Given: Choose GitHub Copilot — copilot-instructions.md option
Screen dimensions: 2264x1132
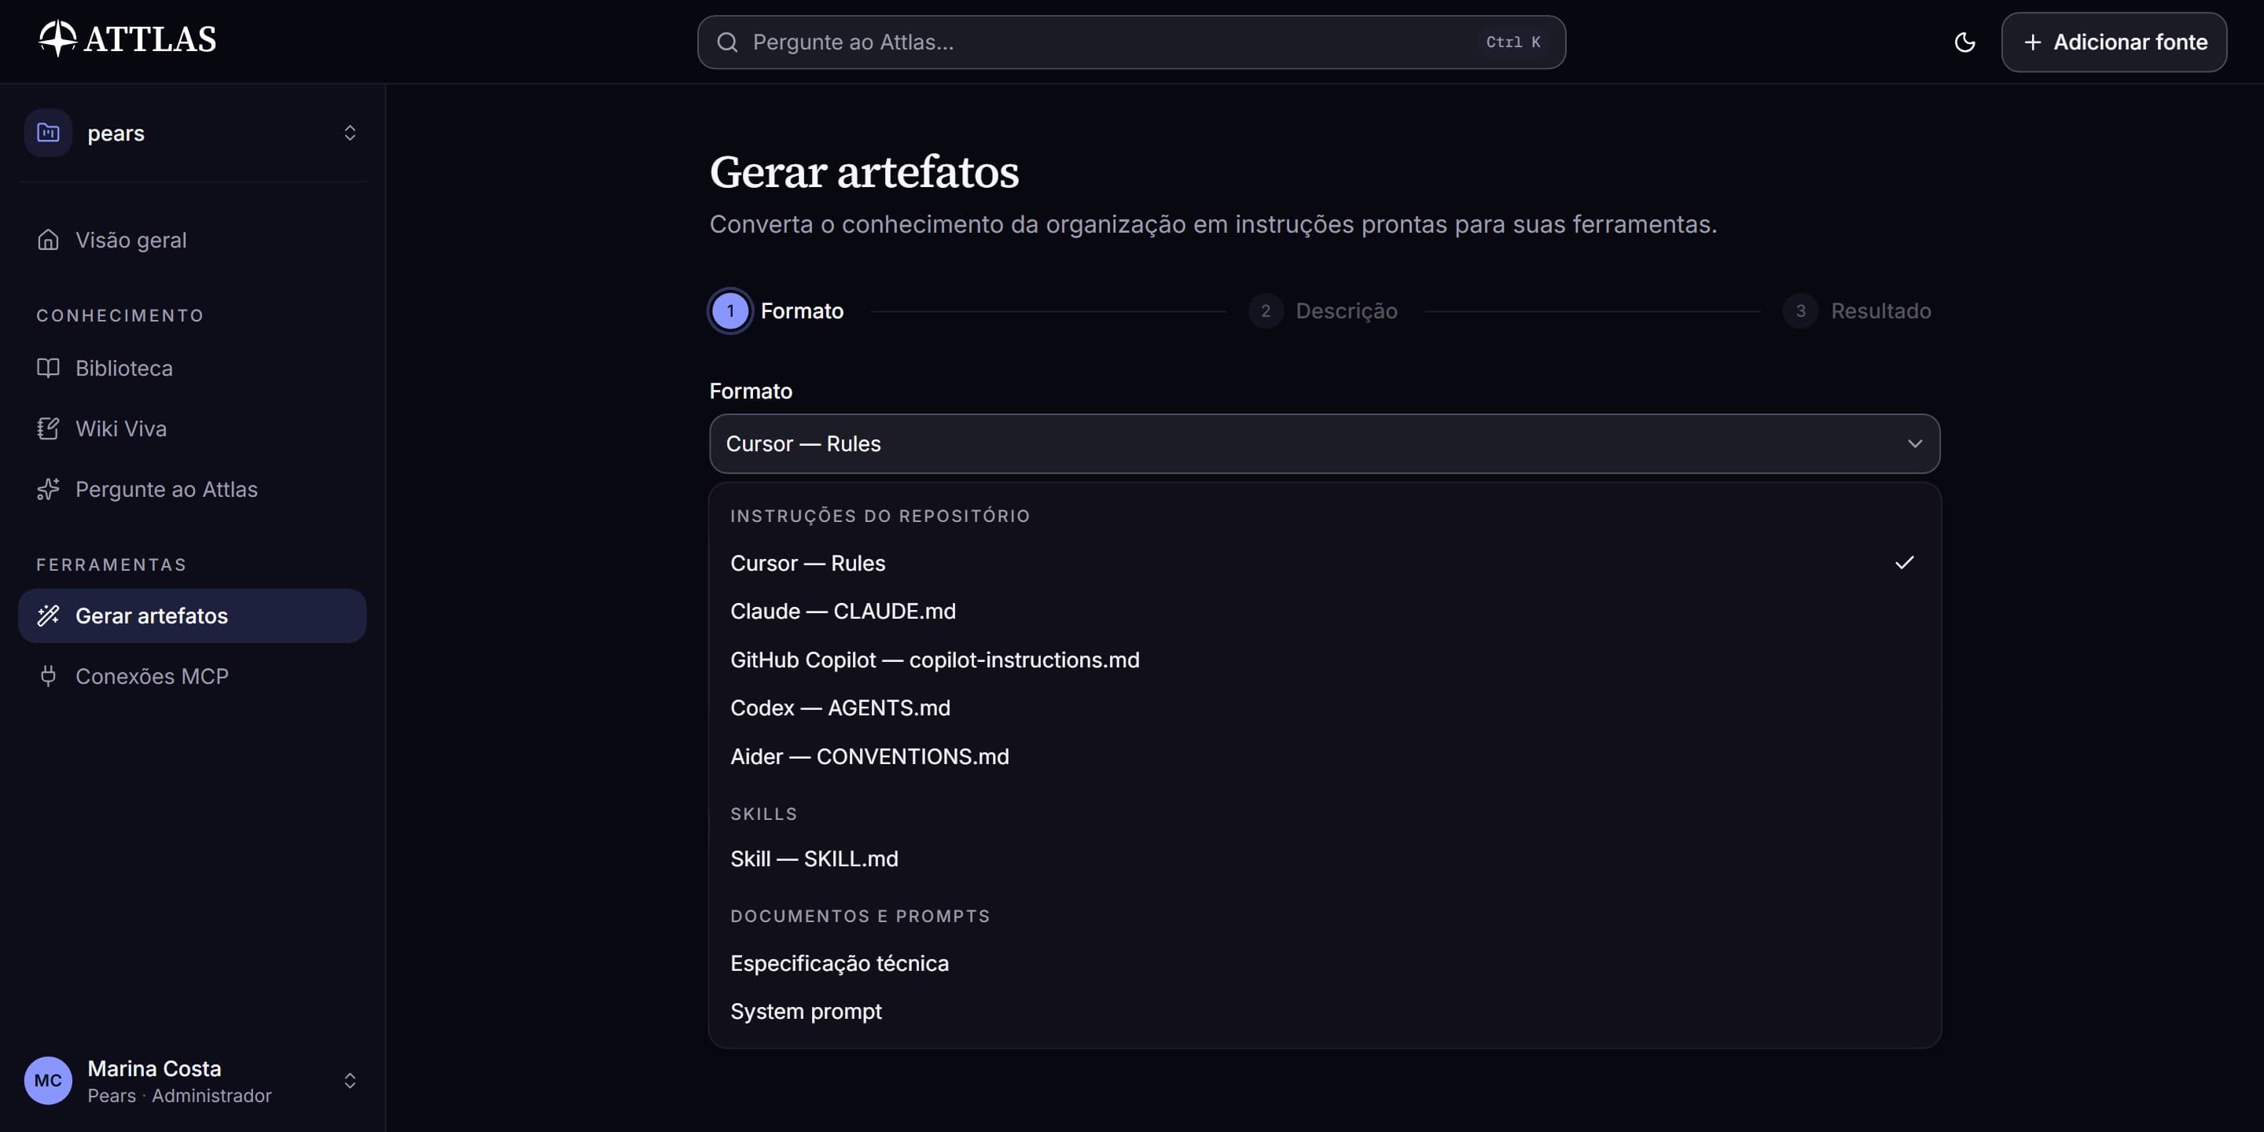Looking at the screenshot, I should point(1325,660).
